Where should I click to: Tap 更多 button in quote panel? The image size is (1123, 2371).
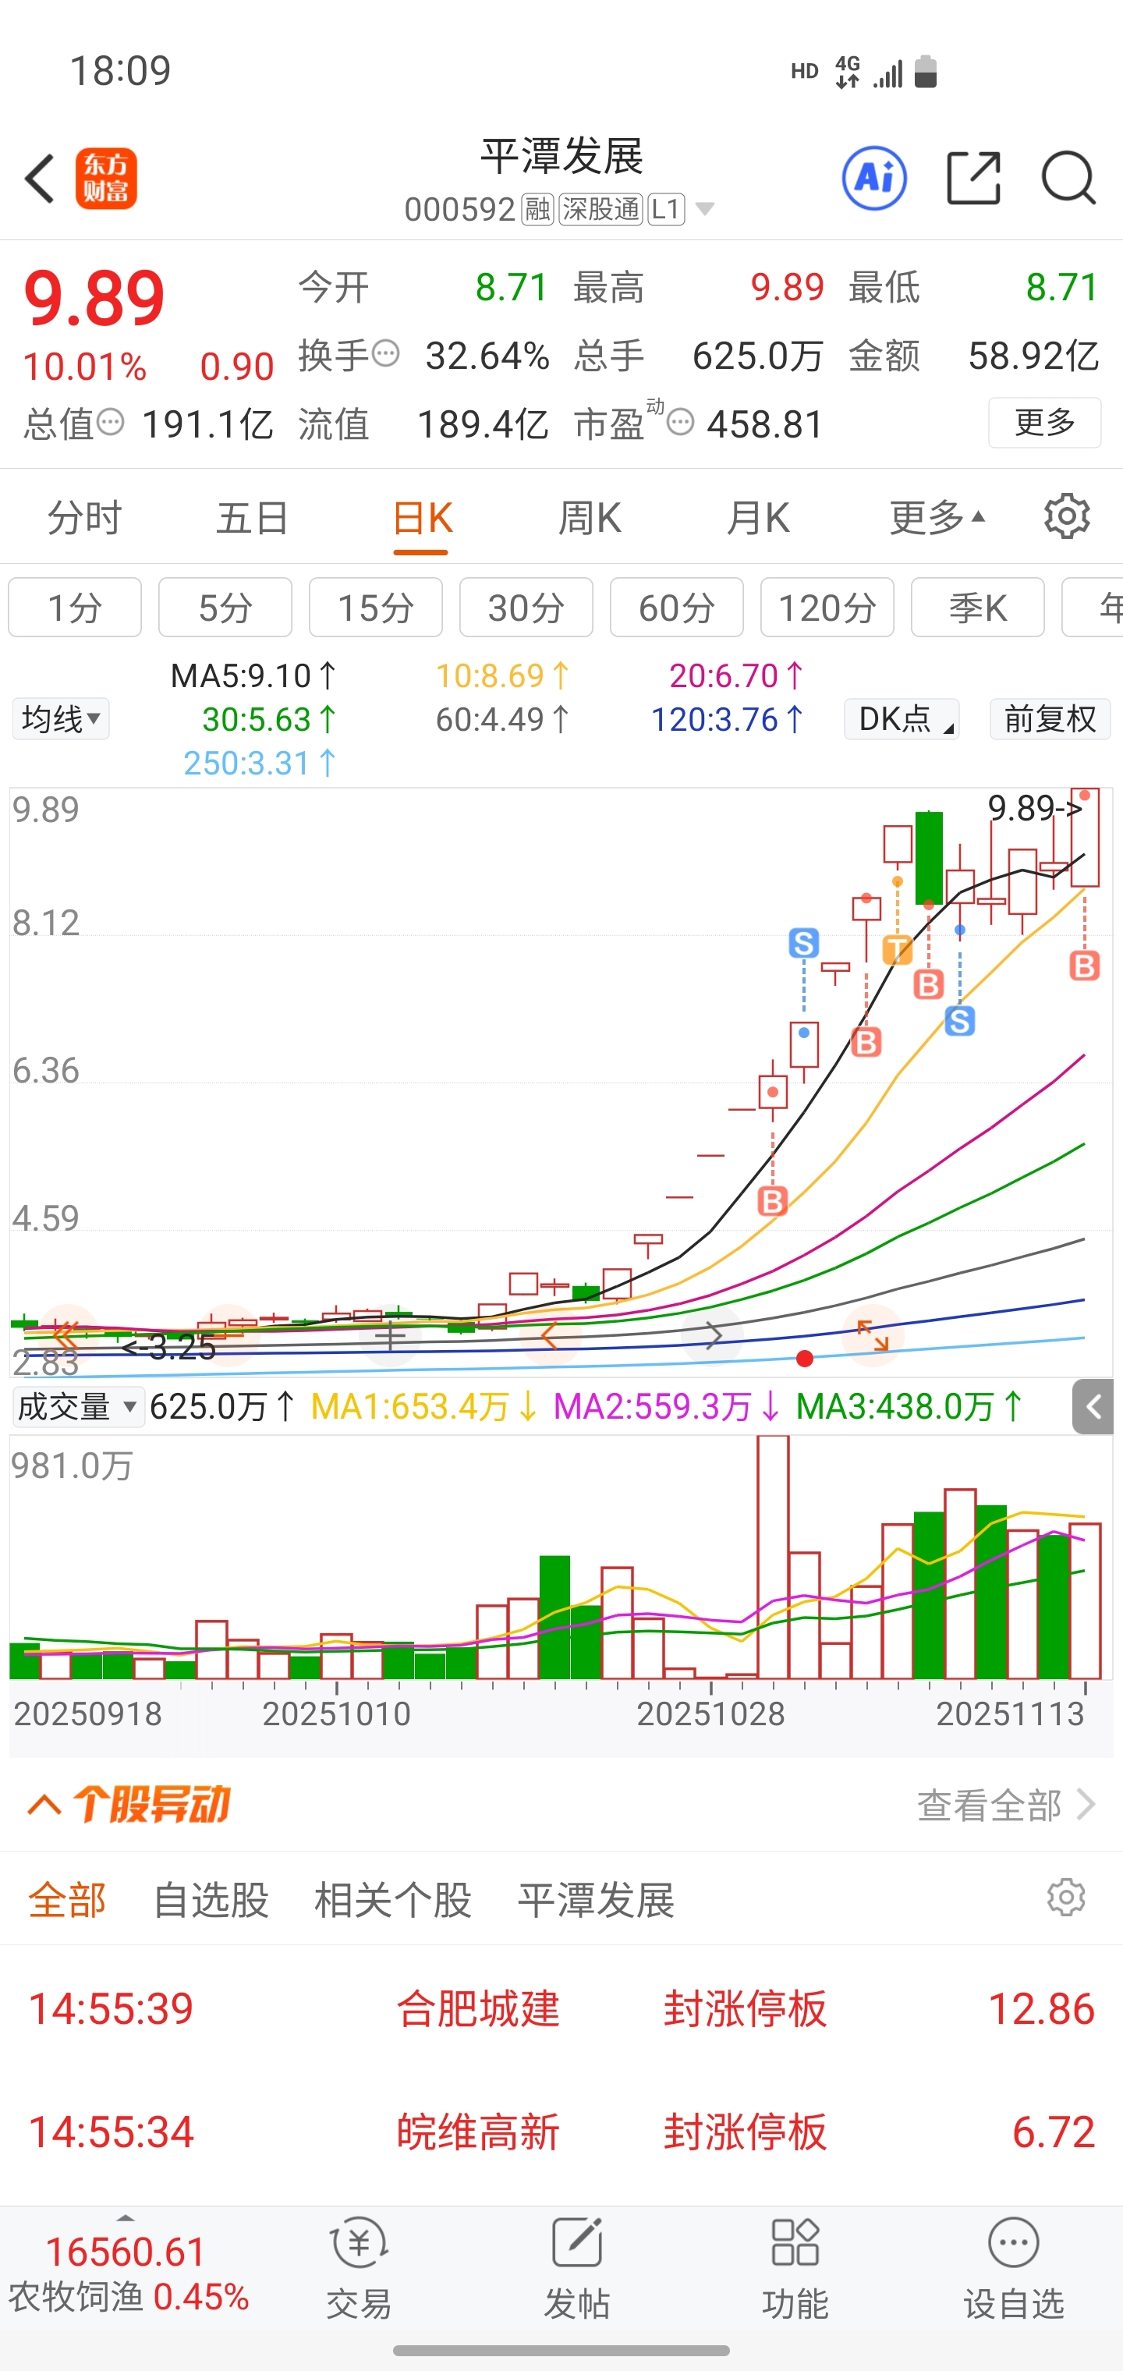[1045, 423]
